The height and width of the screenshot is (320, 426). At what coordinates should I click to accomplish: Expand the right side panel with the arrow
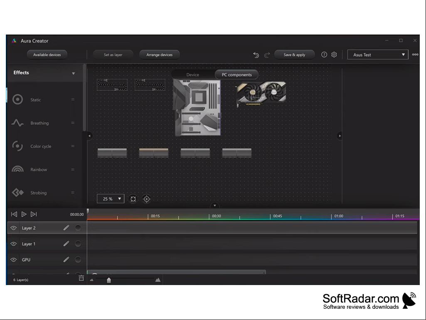pyautogui.click(x=340, y=136)
